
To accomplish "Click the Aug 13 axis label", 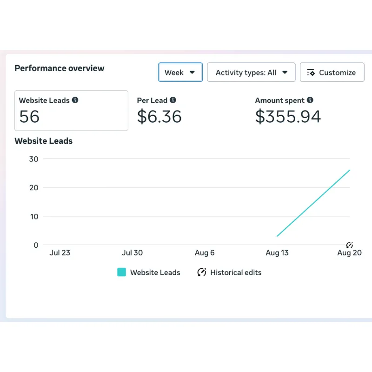I will pos(277,253).
